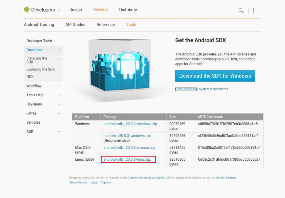Screen dimensions: 285x198
Task: Click the Developers site title
Action: 43,10
